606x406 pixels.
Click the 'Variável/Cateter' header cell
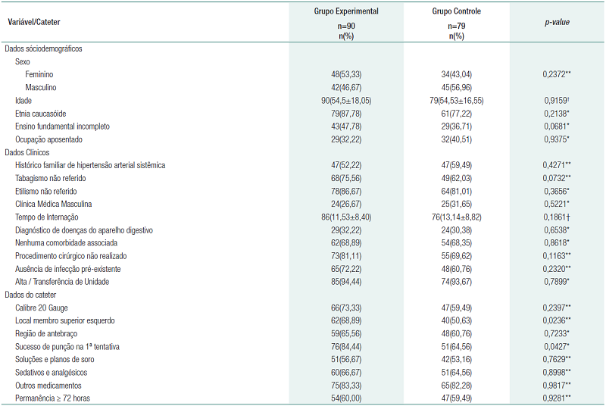[x=35, y=23]
